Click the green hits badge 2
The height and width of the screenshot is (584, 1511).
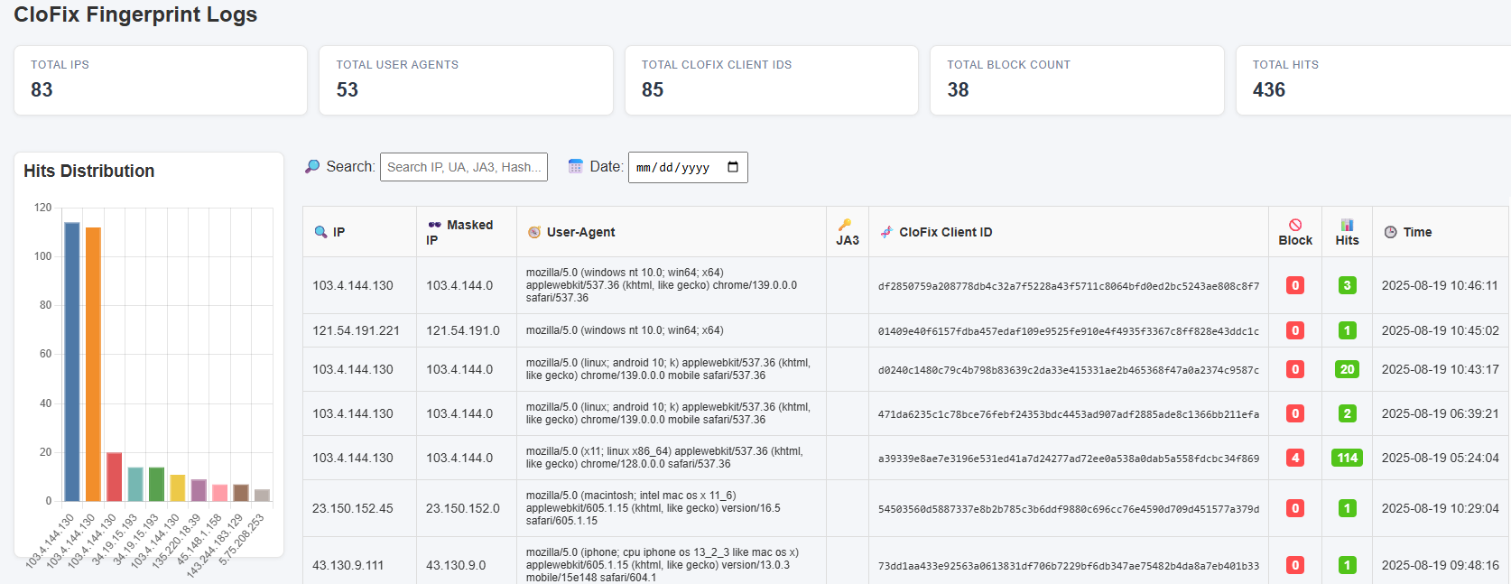[x=1348, y=413]
